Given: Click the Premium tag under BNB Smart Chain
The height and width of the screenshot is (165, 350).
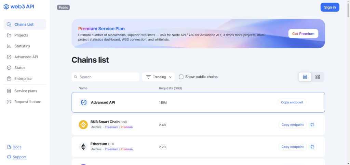Looking at the screenshot, I should [127, 127].
